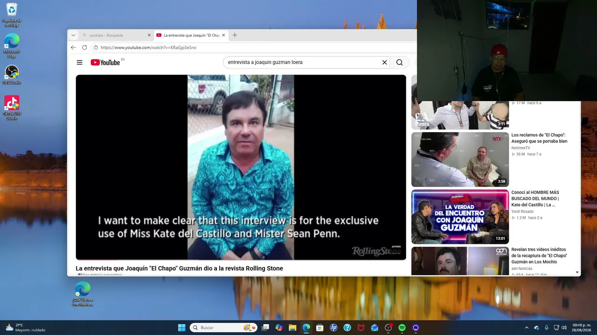
Task: Open OneDrive cloud icon in system tray
Action: (536, 328)
